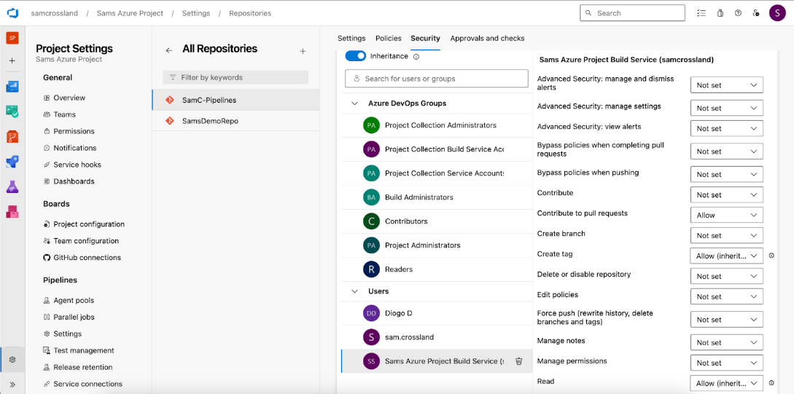The height and width of the screenshot is (394, 794).
Task: Open Advanced Security view alerts dropdown
Action: [727, 128]
